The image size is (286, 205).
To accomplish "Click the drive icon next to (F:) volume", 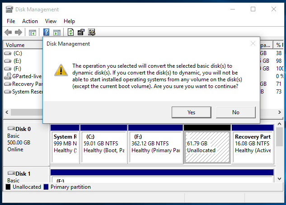I will pos(8,69).
